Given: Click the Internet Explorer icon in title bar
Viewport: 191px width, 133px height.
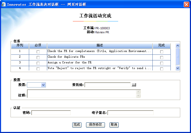Looking at the screenshot, I should (x=4, y=4).
